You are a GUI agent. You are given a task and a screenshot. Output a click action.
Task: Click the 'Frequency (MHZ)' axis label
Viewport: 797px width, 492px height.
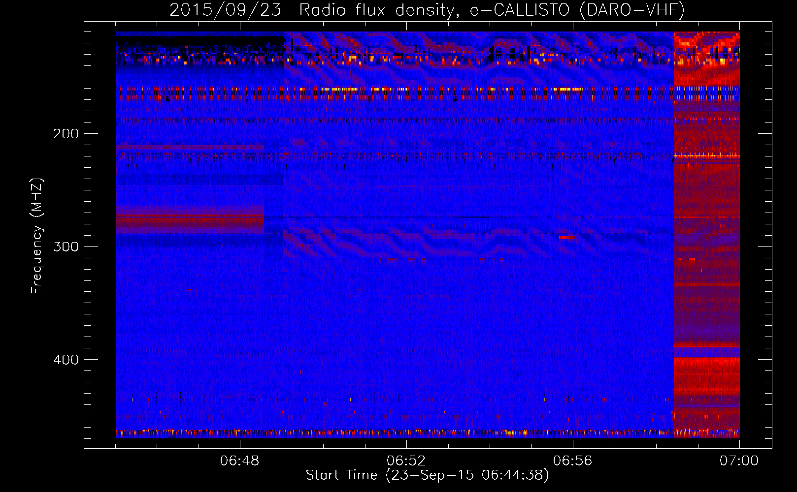tap(37, 236)
